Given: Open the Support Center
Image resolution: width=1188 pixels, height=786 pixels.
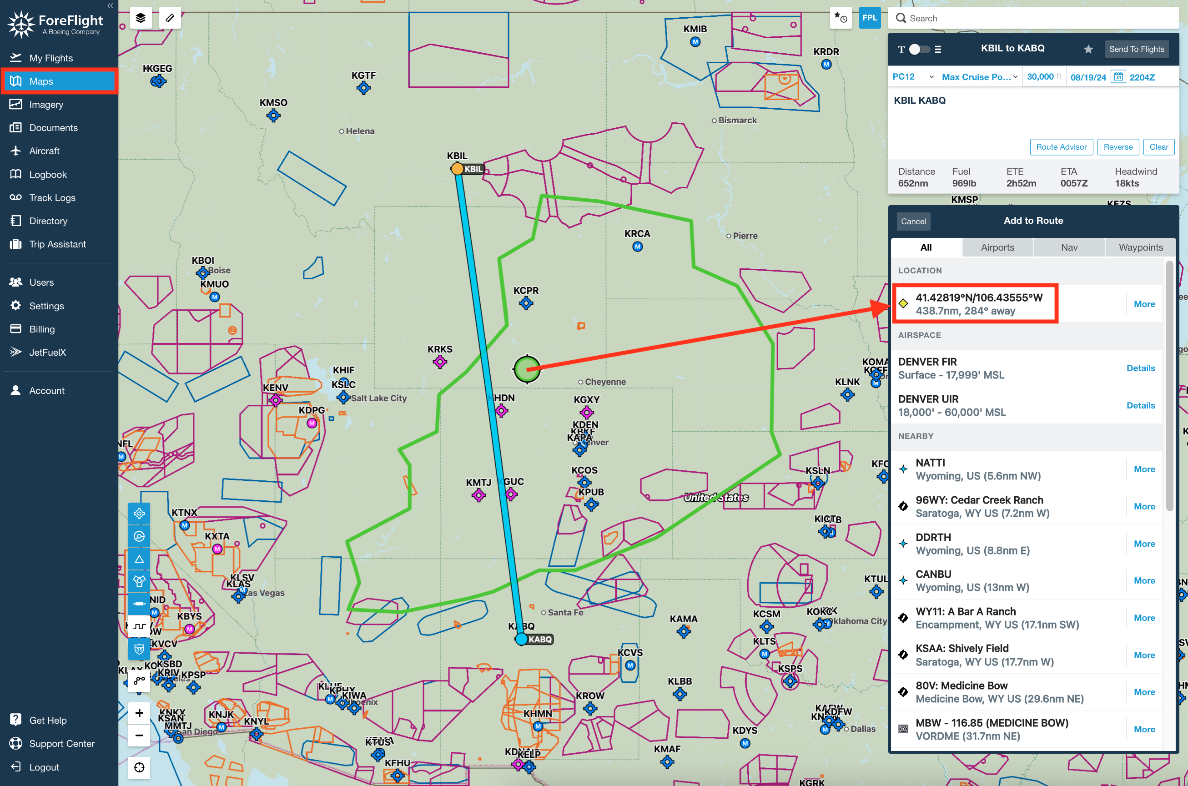Looking at the screenshot, I should tap(59, 743).
